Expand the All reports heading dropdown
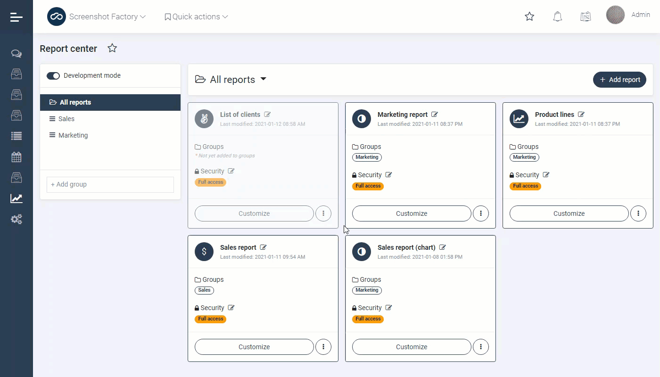This screenshot has height=377, width=660. click(x=263, y=79)
